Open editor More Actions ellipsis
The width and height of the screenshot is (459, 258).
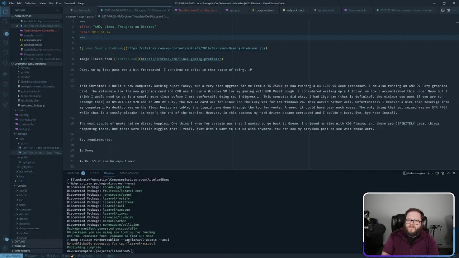pyautogui.click(x=454, y=10)
